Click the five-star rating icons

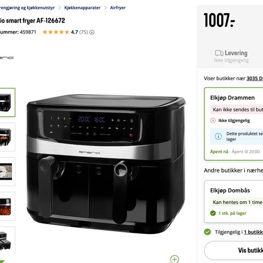tap(56, 32)
